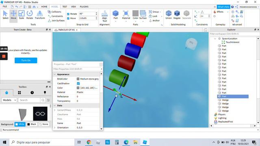Click the Surface tool icon
260x146 pixels.
(143, 13)
